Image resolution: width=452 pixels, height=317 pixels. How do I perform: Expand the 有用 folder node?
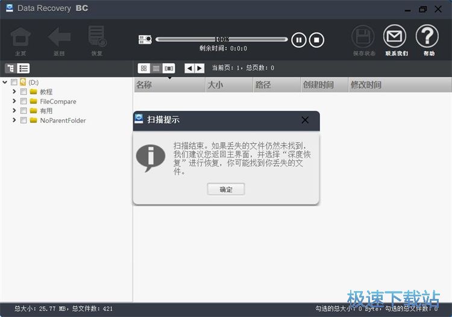click(14, 110)
